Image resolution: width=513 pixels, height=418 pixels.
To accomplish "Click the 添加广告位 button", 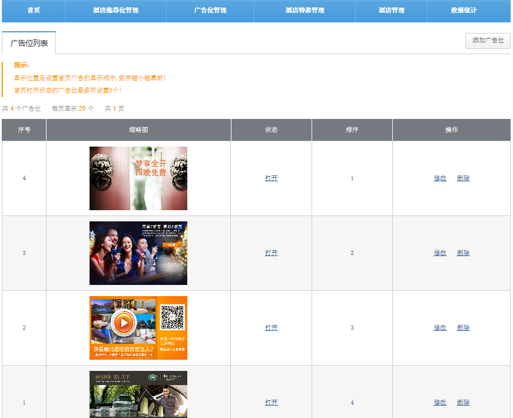I will tap(488, 41).
